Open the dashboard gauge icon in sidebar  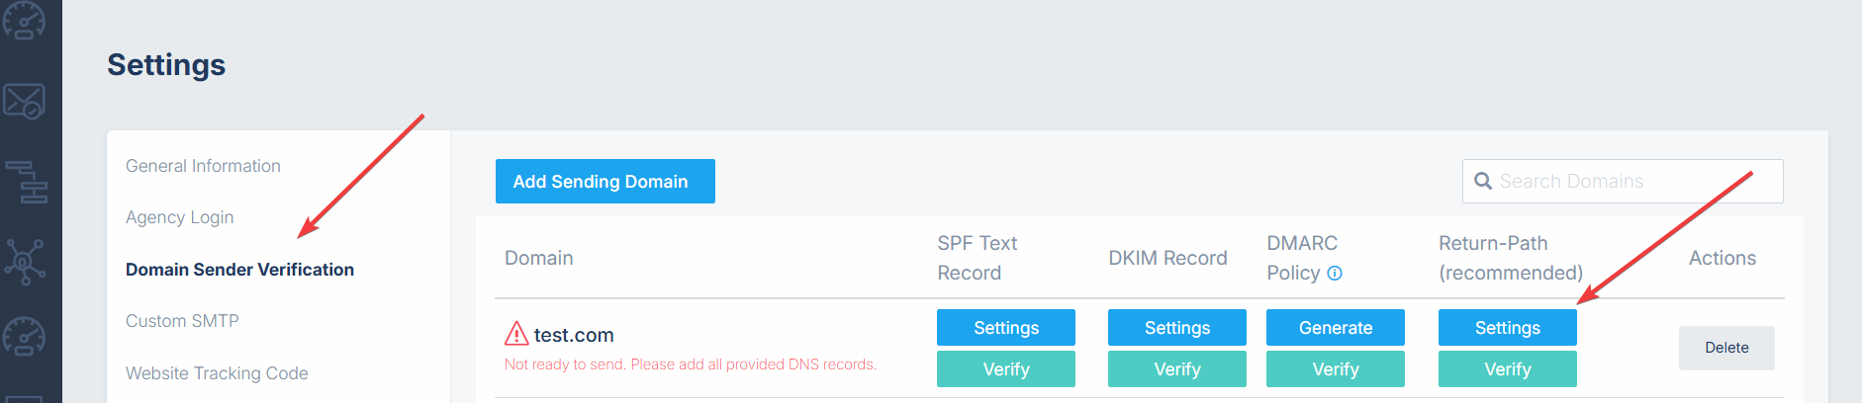click(24, 20)
